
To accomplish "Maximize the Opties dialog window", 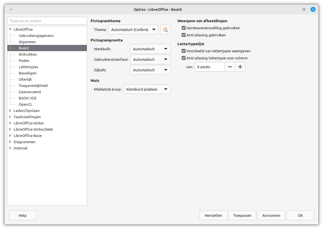I will click(x=304, y=9).
